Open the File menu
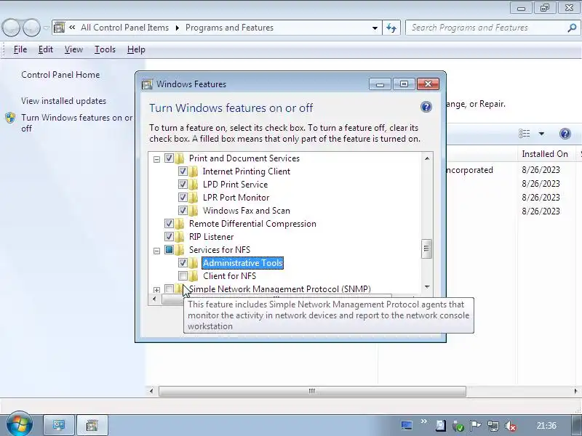This screenshot has width=582, height=436. pyautogui.click(x=20, y=49)
